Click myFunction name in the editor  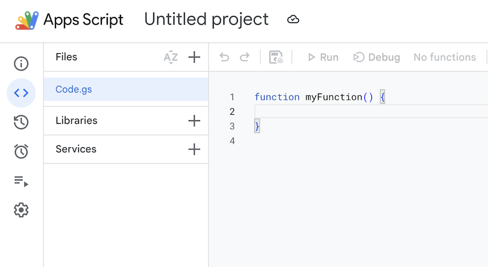point(334,97)
